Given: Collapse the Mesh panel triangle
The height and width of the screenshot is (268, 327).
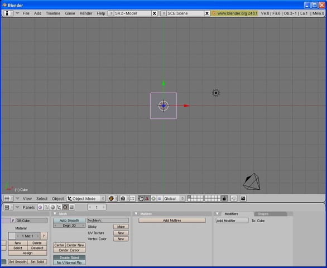Looking at the screenshot, I should pyautogui.click(x=55, y=214).
